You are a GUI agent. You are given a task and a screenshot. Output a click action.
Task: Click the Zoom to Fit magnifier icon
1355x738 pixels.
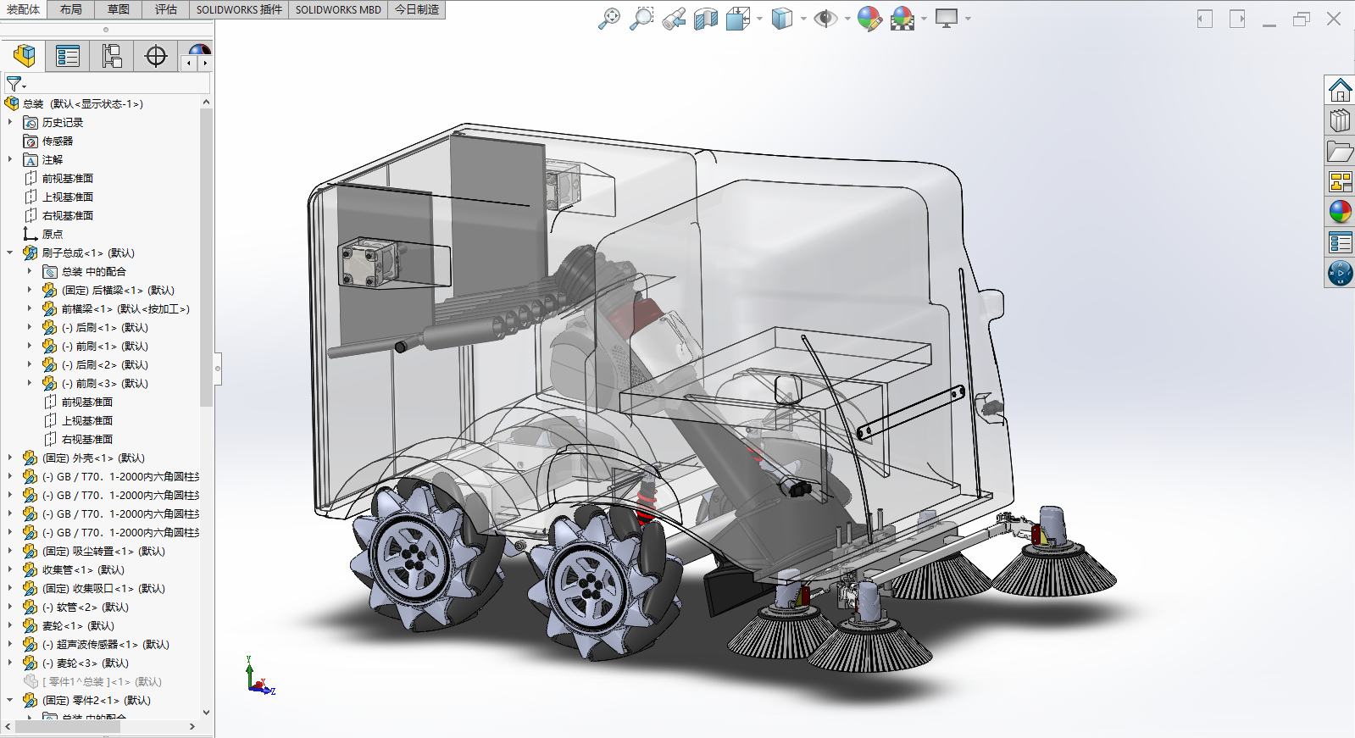tap(608, 18)
